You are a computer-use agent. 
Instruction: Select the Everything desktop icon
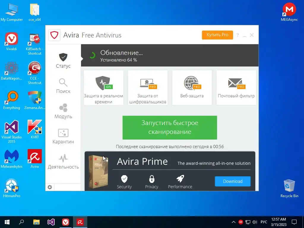pyautogui.click(x=12, y=100)
